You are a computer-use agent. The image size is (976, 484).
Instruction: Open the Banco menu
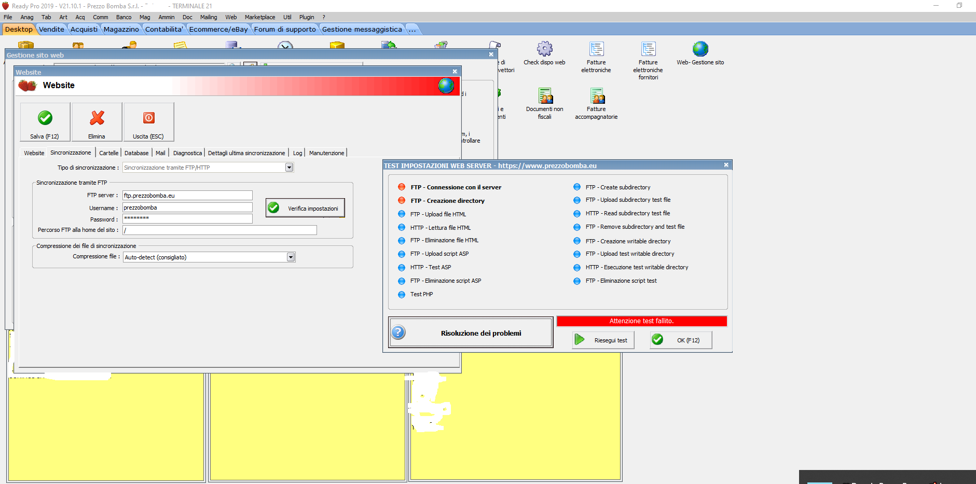(124, 17)
